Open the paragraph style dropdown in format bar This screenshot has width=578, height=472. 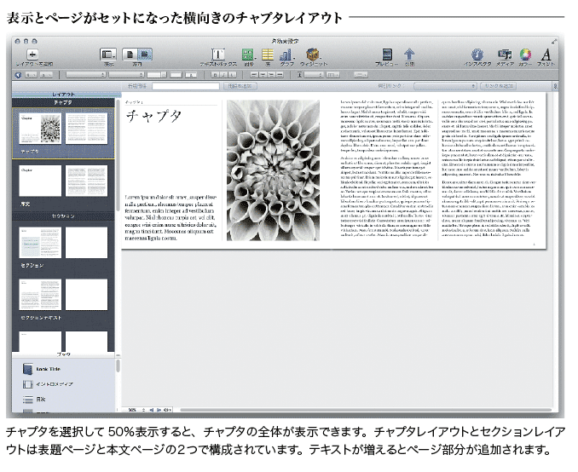[31, 75]
